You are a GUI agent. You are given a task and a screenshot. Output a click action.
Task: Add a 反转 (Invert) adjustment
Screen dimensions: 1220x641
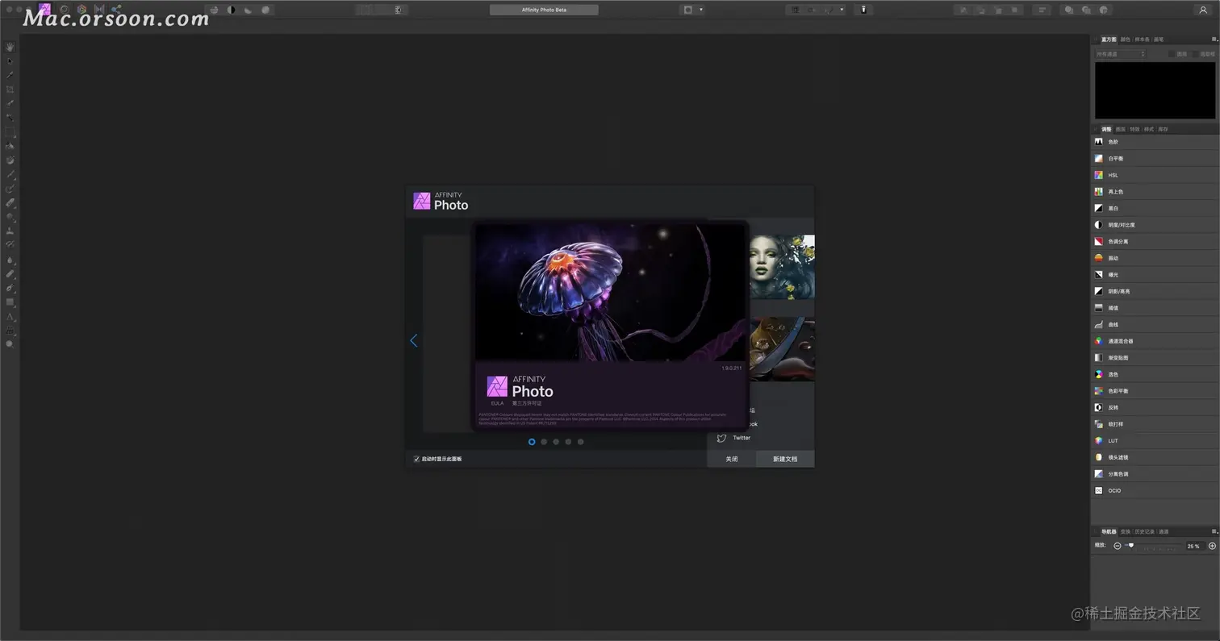[1155, 407]
